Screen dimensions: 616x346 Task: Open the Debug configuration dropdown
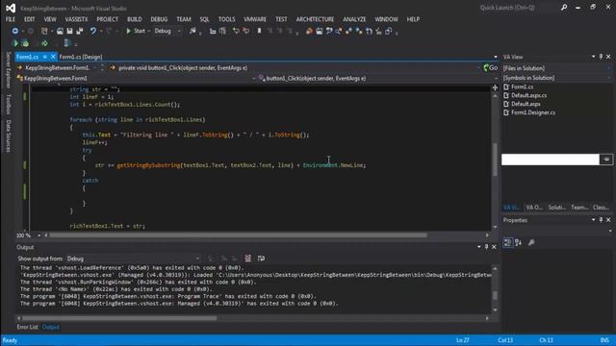point(167,31)
